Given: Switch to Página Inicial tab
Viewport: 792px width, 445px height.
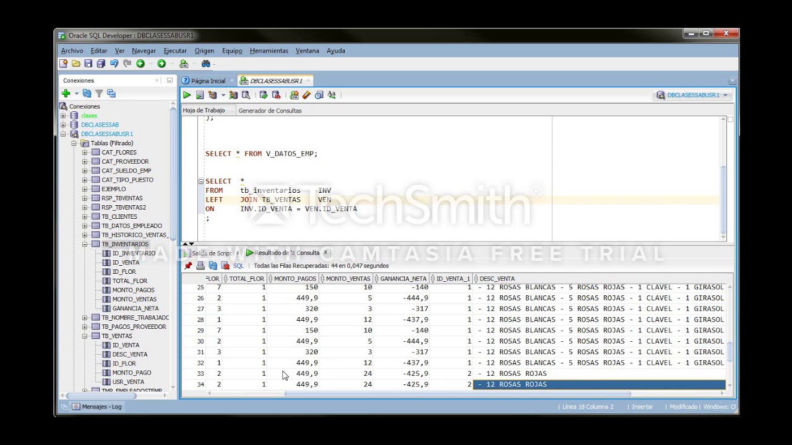Looking at the screenshot, I should 208,81.
